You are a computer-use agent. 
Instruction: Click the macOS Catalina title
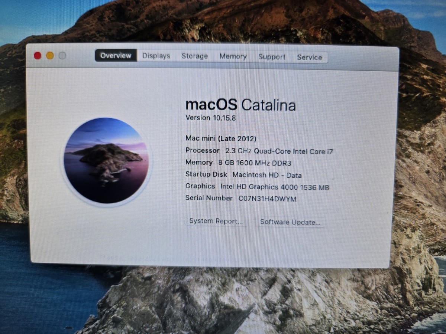(x=240, y=105)
